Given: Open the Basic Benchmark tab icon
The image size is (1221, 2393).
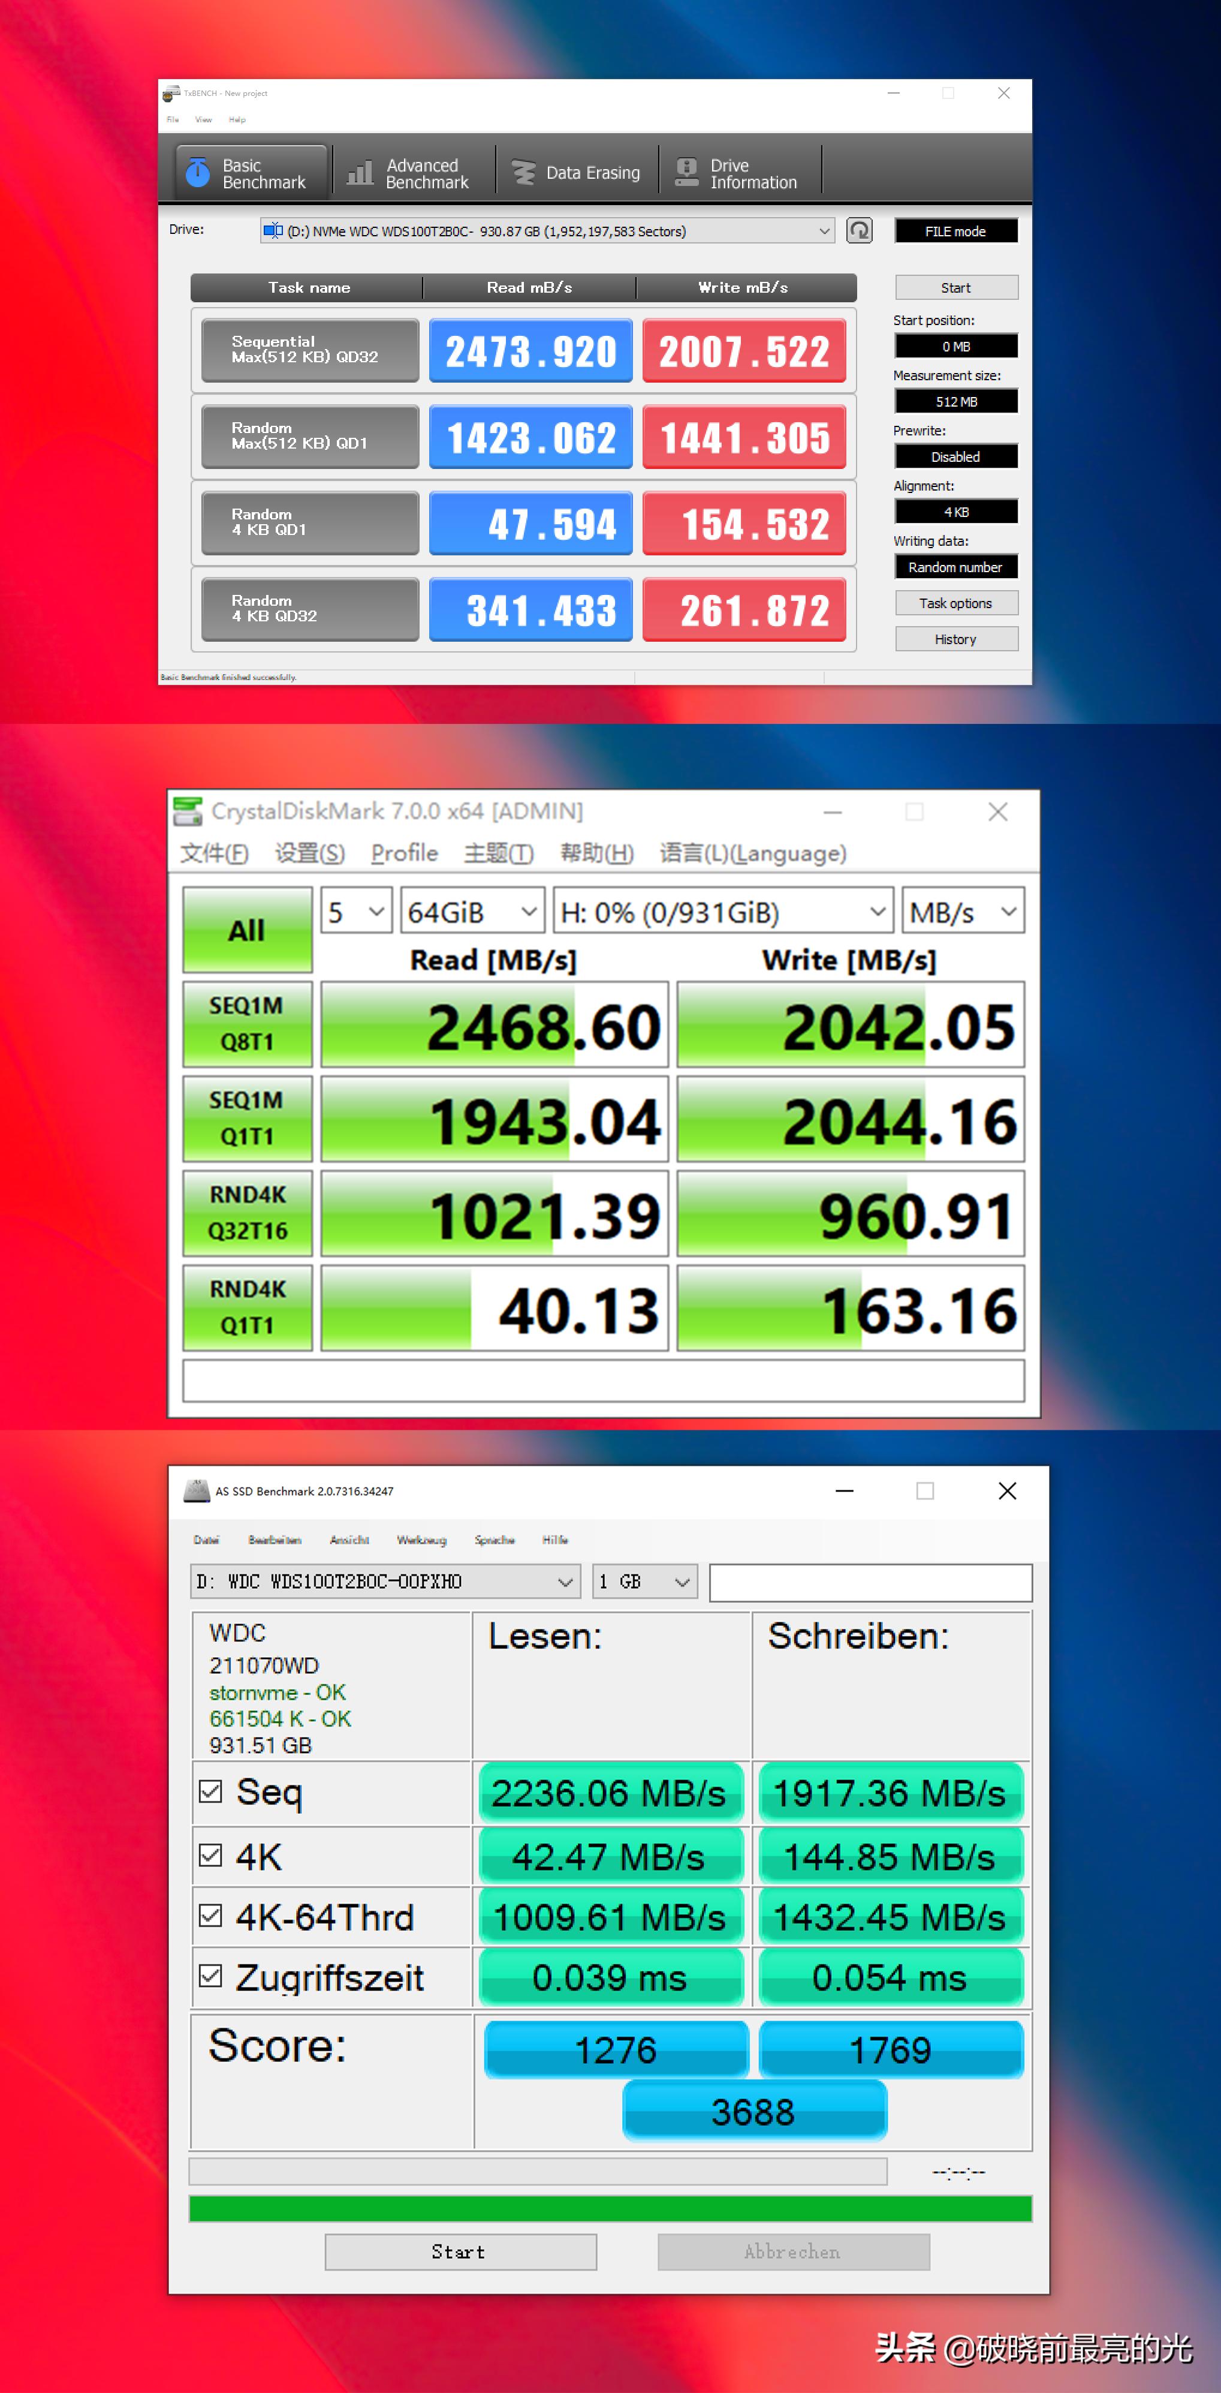Looking at the screenshot, I should [x=198, y=173].
